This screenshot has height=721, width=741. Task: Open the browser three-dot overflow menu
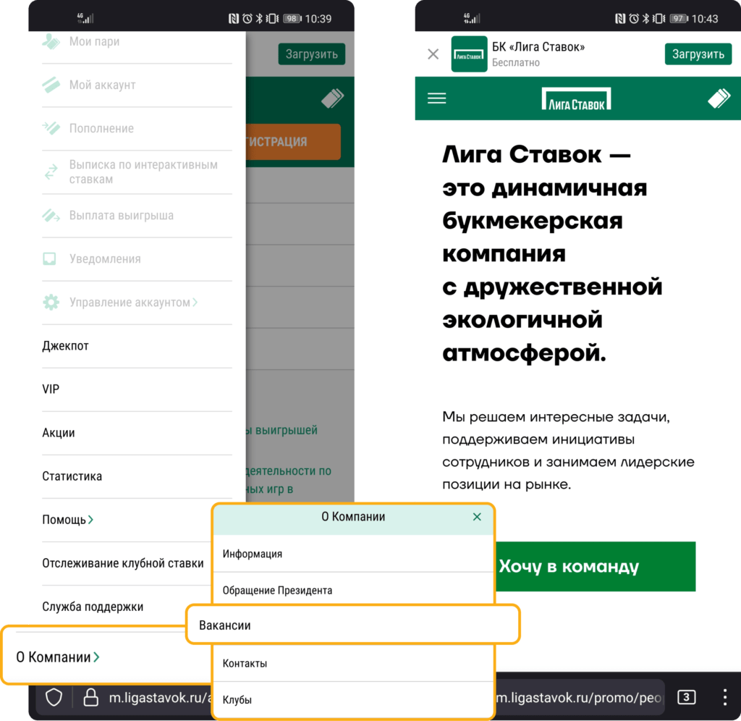725,697
